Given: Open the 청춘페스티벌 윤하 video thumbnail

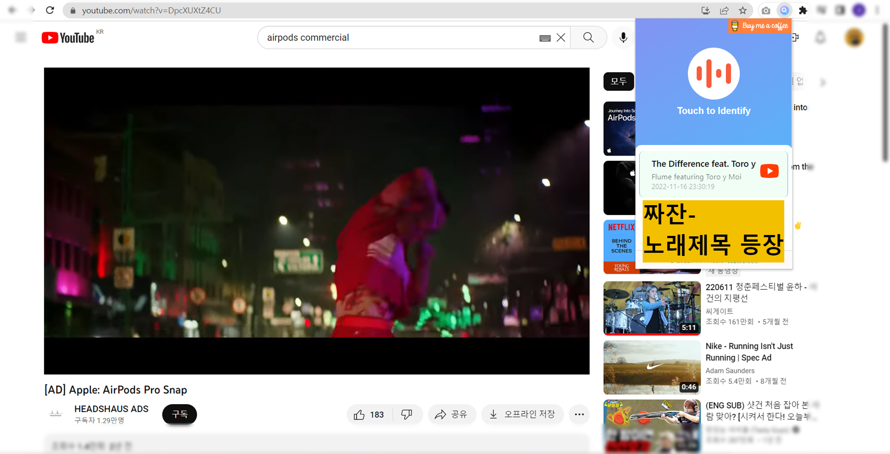Looking at the screenshot, I should pyautogui.click(x=652, y=308).
